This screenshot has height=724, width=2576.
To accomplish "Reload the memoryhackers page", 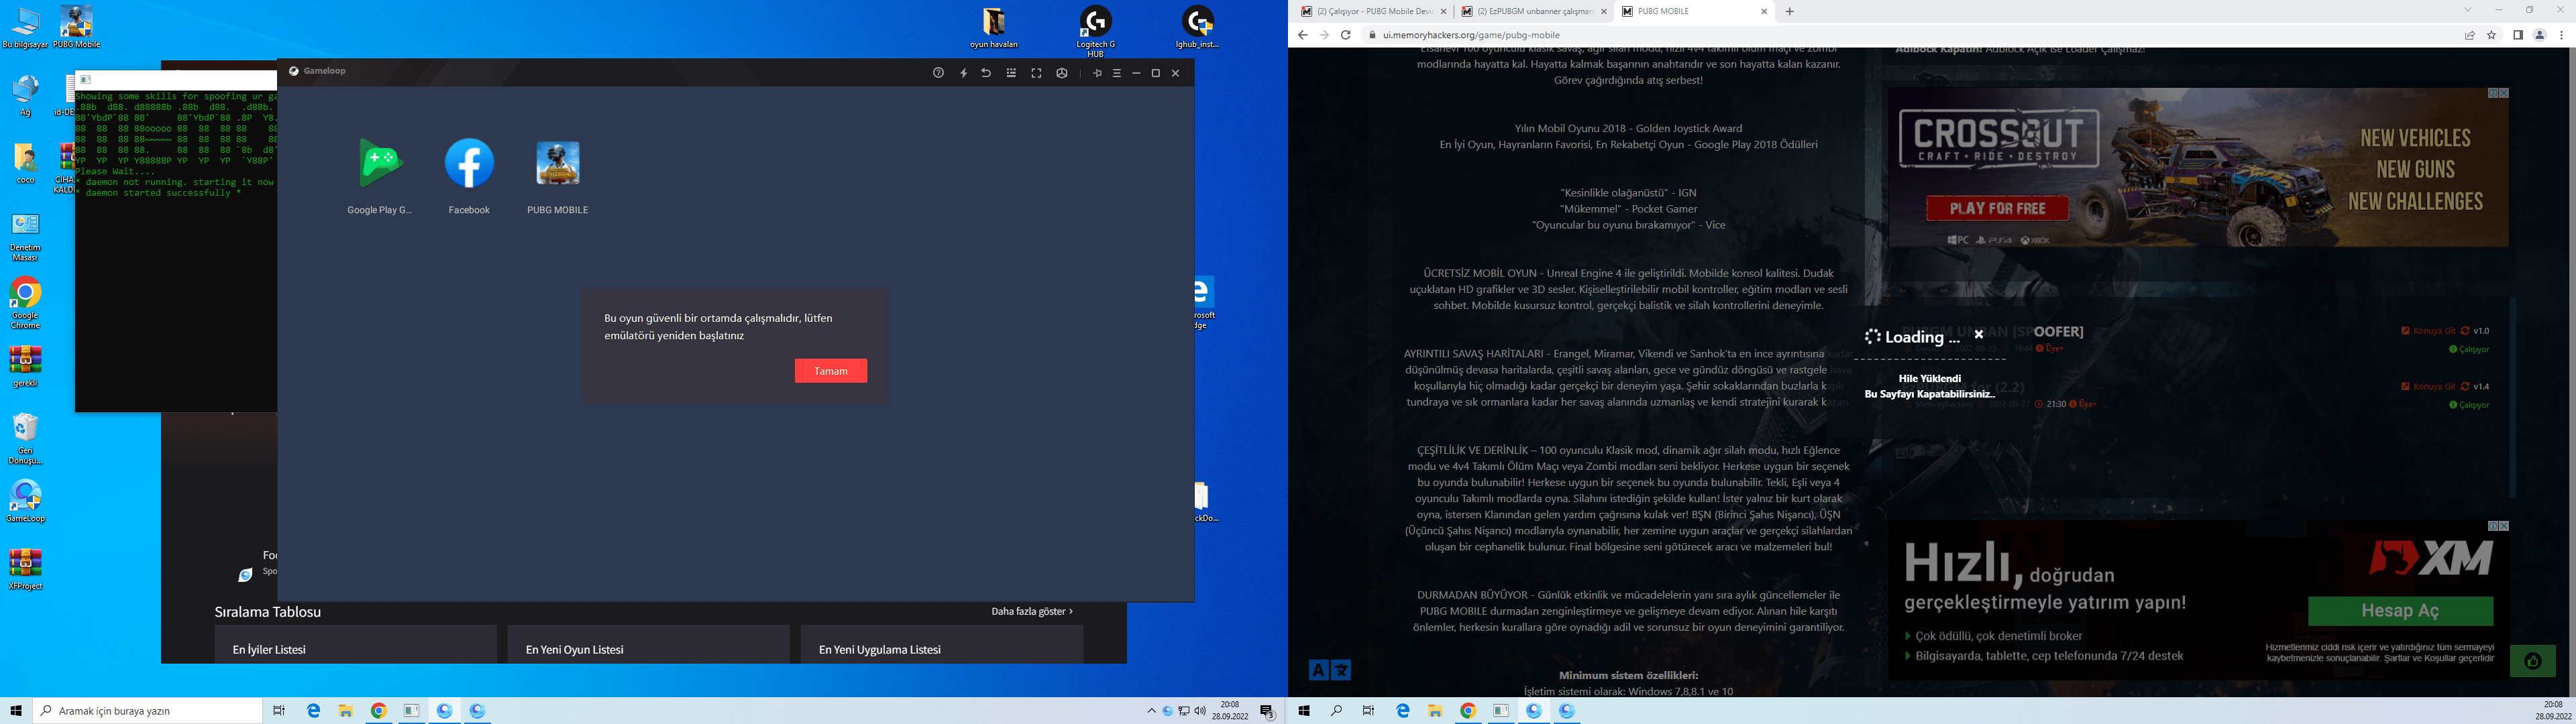I will 1346,35.
